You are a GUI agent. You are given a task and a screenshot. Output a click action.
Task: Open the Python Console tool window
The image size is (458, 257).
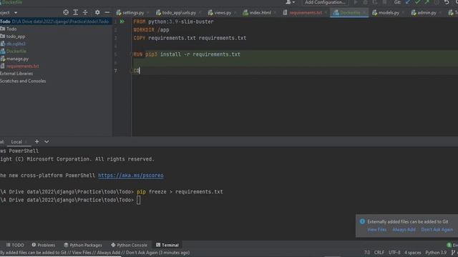point(129,245)
